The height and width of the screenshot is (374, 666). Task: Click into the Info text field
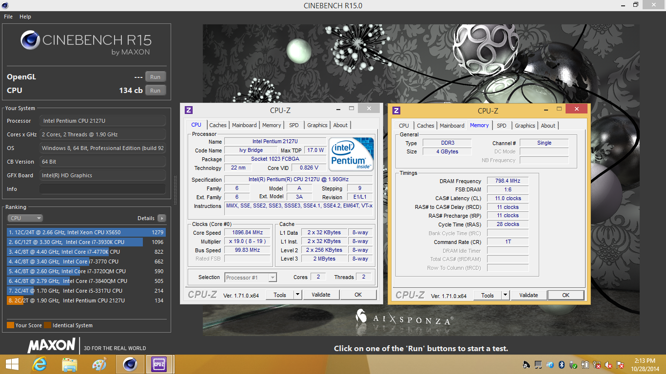[x=102, y=189]
